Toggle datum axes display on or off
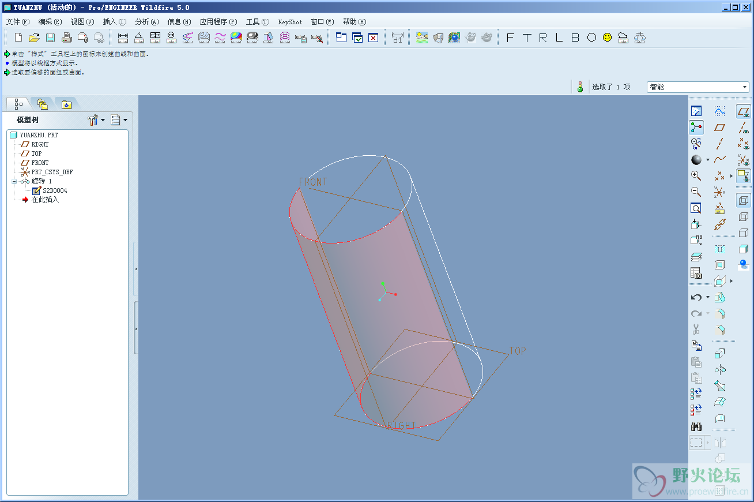Viewport: 754px width, 502px height. click(744, 128)
